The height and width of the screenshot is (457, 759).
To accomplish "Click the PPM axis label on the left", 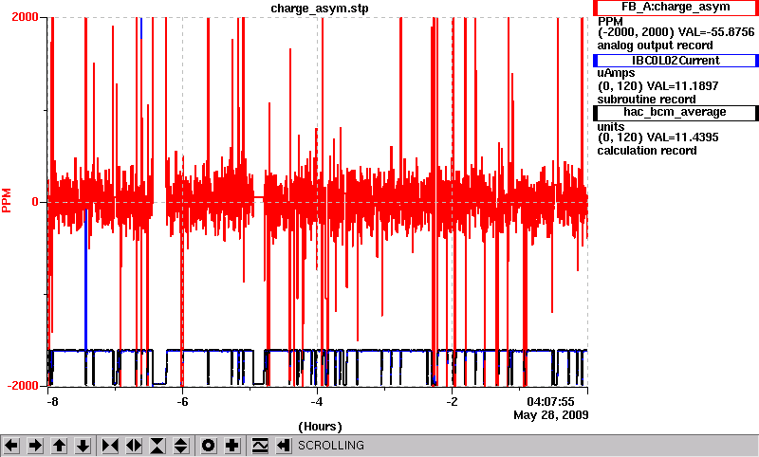I will 7,201.
